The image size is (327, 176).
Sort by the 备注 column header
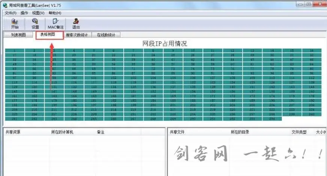point(100,132)
